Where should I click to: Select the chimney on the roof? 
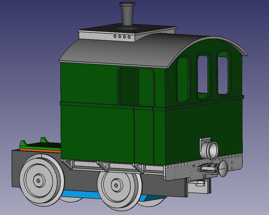127,15
